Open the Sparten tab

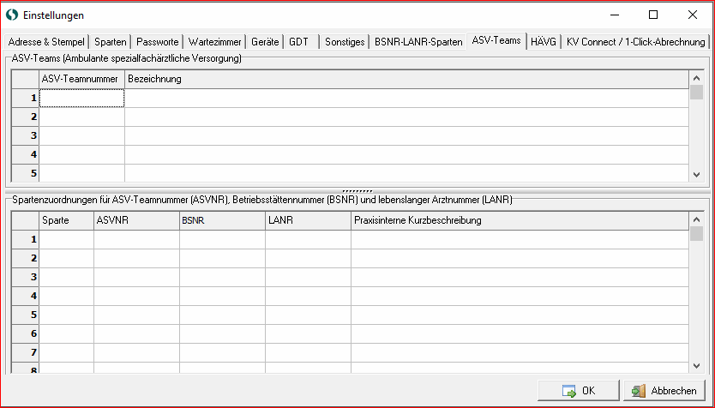[111, 41]
